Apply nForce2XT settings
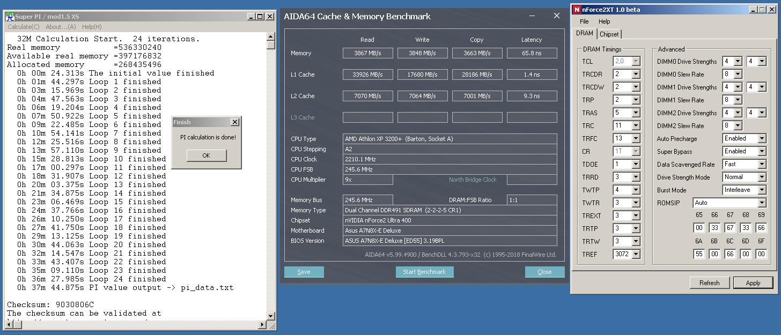The height and width of the screenshot is (335, 781). coord(753,282)
